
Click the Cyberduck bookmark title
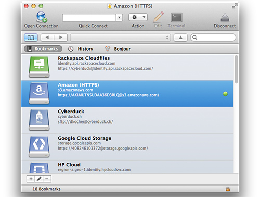71,112
